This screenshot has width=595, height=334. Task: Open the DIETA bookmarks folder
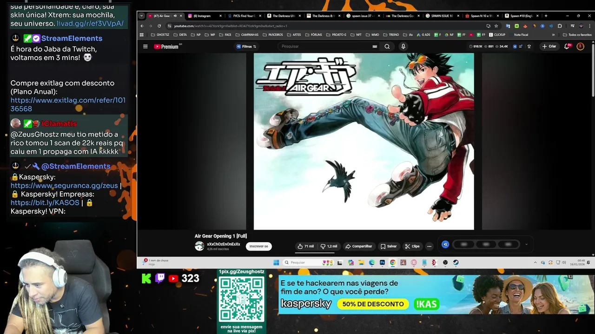click(179, 35)
